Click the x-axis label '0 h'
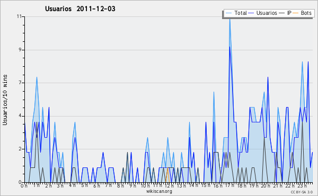Viewport: 318px width, 196px height. (x=24, y=185)
